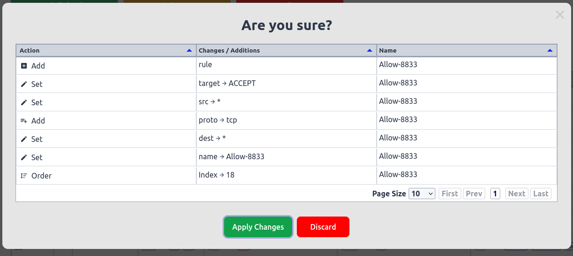The height and width of the screenshot is (256, 573).
Task: Jump to the Last page
Action: point(541,194)
